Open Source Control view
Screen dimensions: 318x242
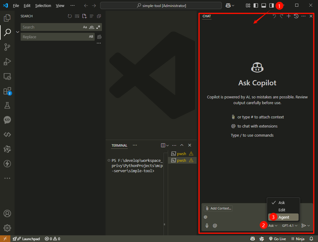(7, 47)
